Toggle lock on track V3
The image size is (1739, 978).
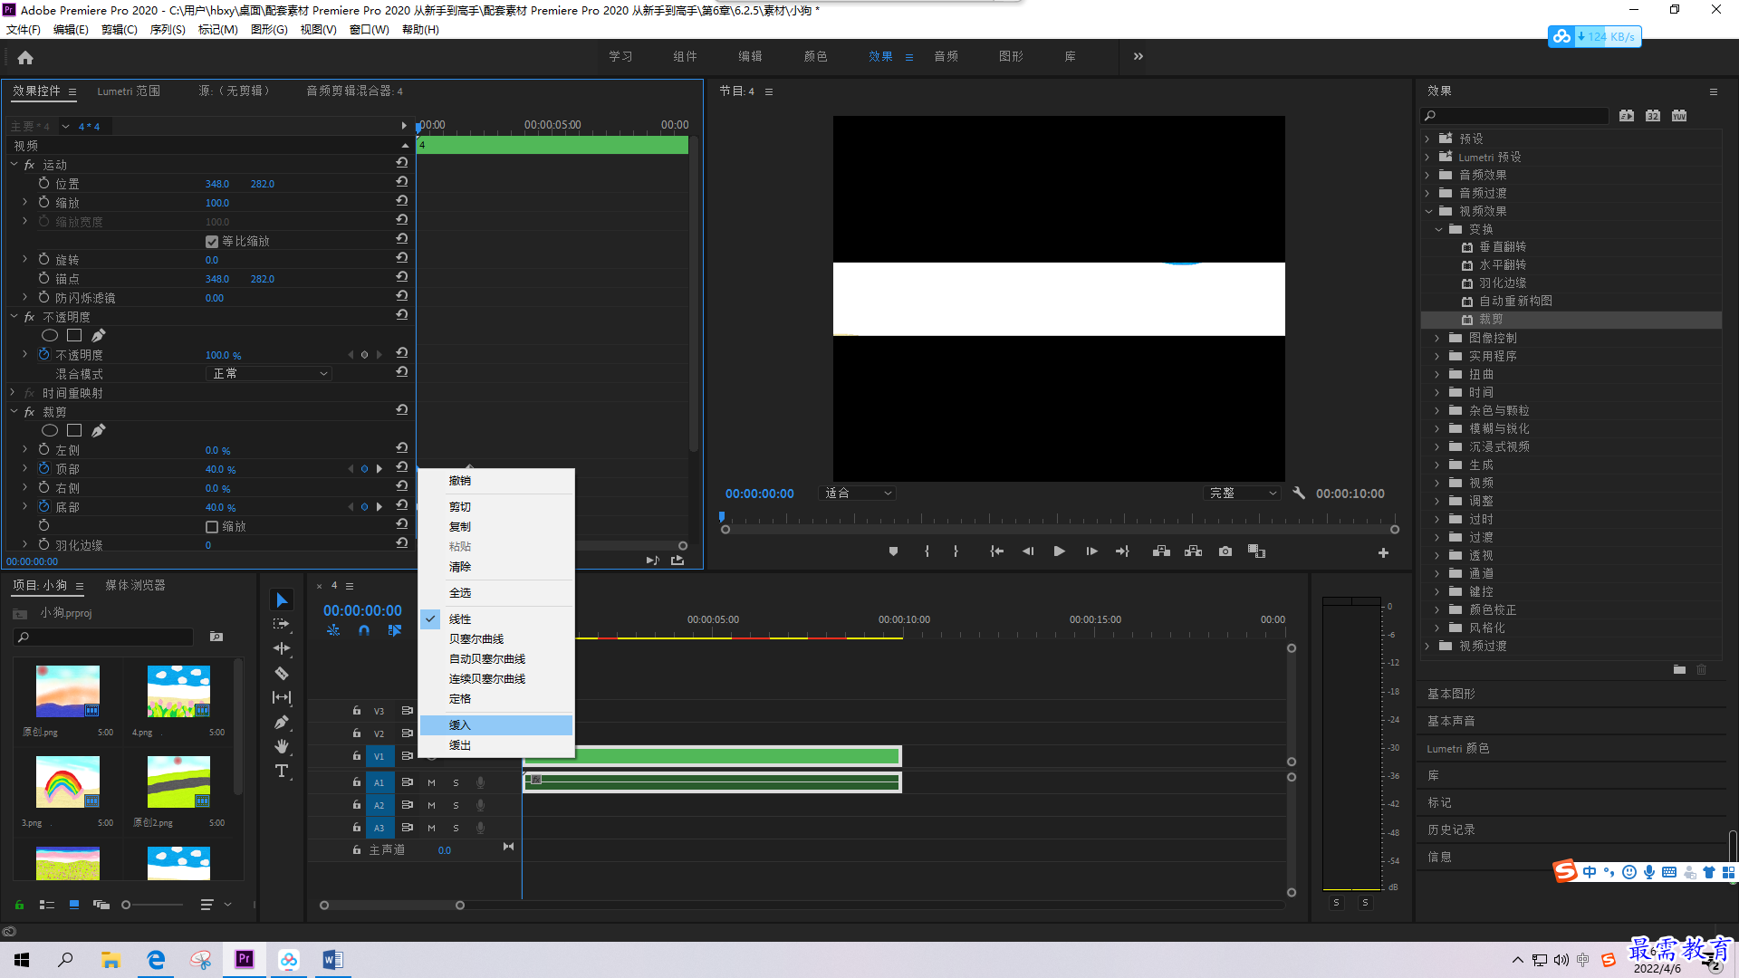(x=357, y=711)
